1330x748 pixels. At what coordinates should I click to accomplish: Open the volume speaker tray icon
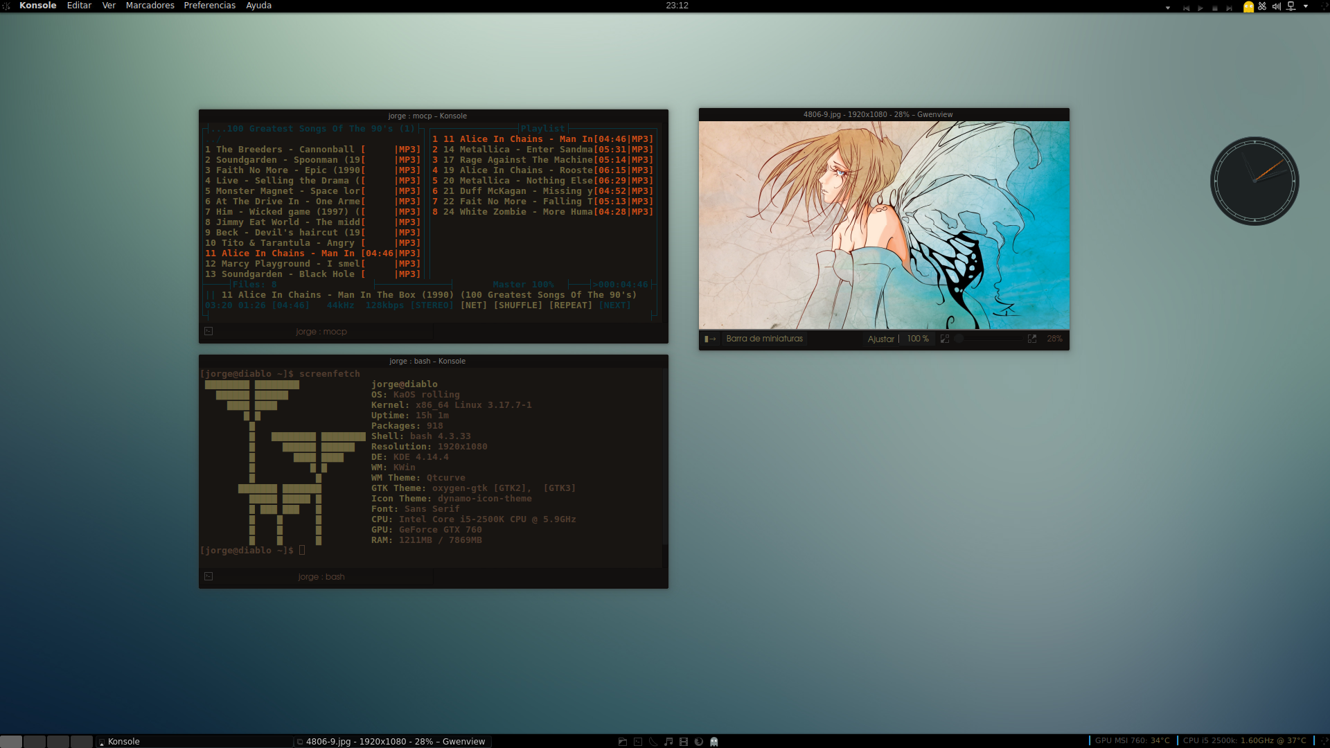1277,6
